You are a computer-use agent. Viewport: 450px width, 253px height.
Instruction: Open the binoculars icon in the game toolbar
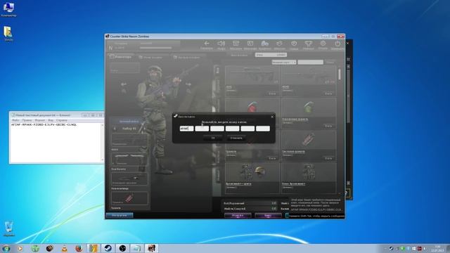(x=265, y=44)
